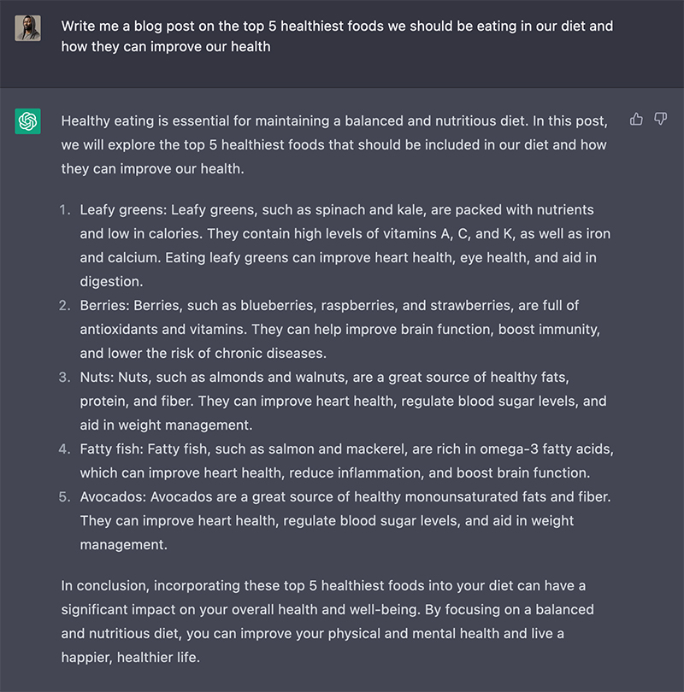Click list number 2 beside Berries
The height and width of the screenshot is (692, 684).
[64, 305]
